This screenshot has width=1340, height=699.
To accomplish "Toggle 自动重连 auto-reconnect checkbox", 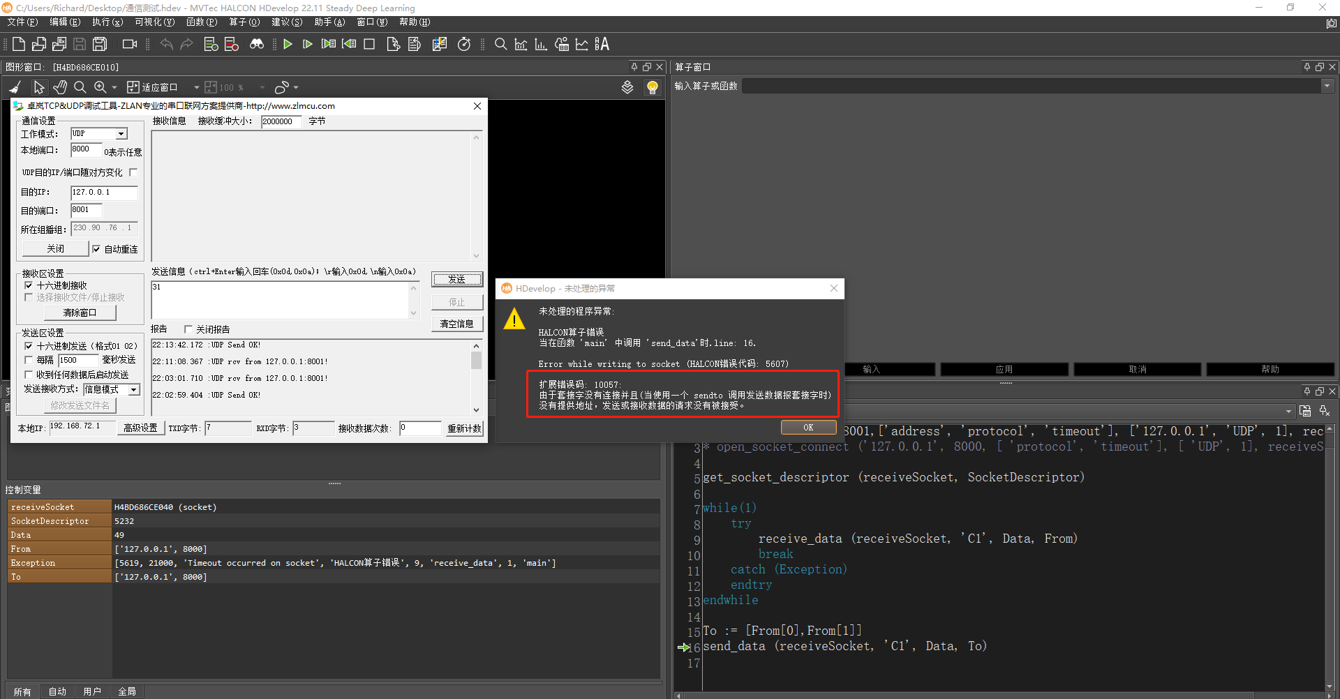I will [96, 249].
